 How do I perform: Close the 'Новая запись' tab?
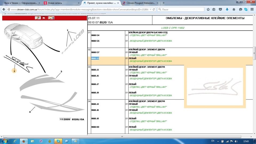[x=79, y=3]
